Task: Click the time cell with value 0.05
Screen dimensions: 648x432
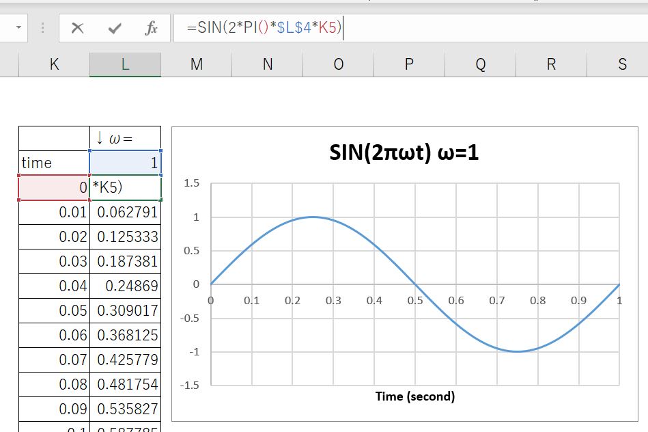Action: pyautogui.click(x=54, y=311)
